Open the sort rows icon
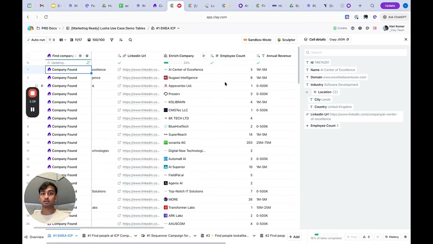The height and width of the screenshot is (244, 433). tap(121, 40)
